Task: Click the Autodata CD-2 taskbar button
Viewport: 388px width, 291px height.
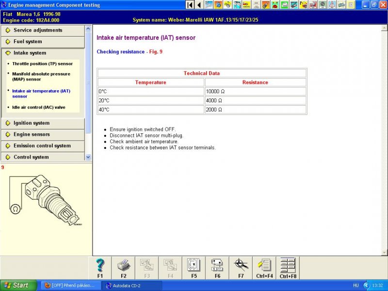Action: [x=132, y=286]
